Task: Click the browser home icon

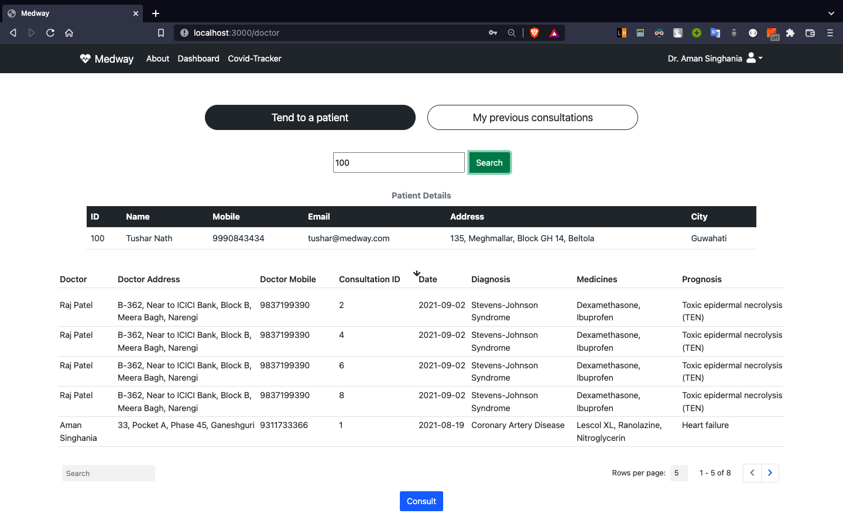Action: tap(69, 33)
